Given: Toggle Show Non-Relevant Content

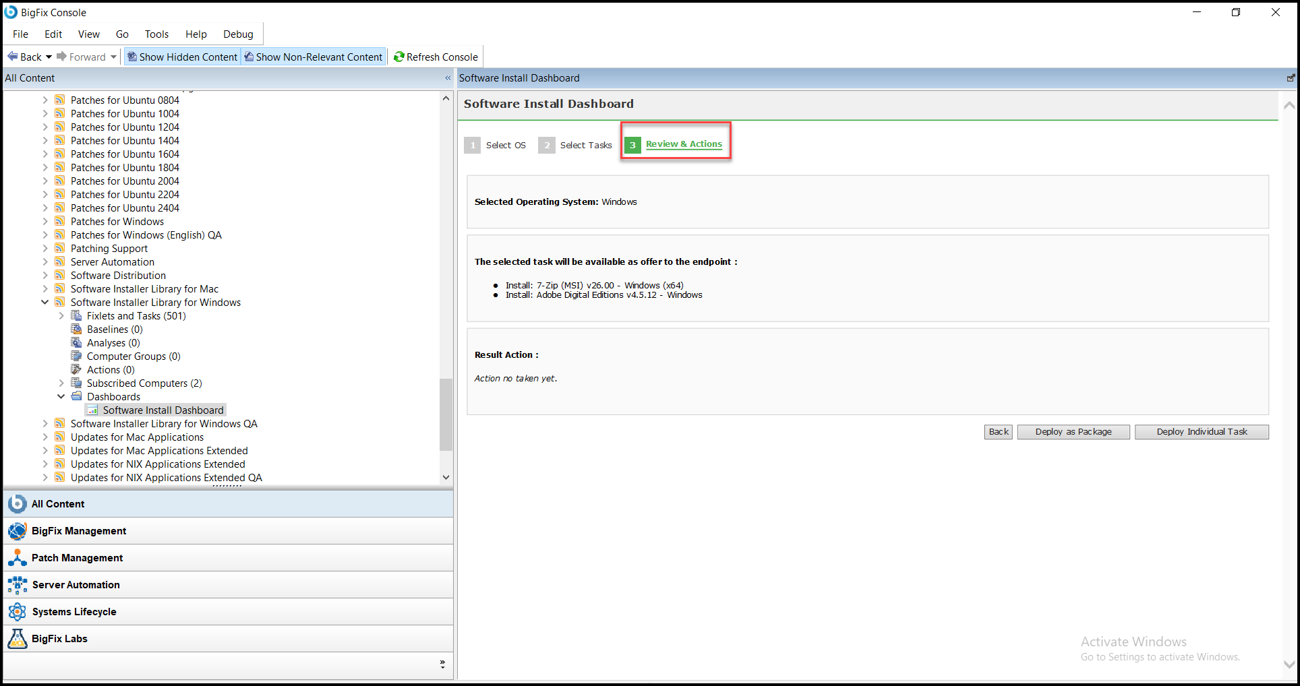Looking at the screenshot, I should pos(314,57).
